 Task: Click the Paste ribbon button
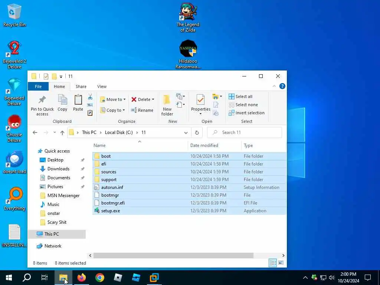click(x=78, y=103)
